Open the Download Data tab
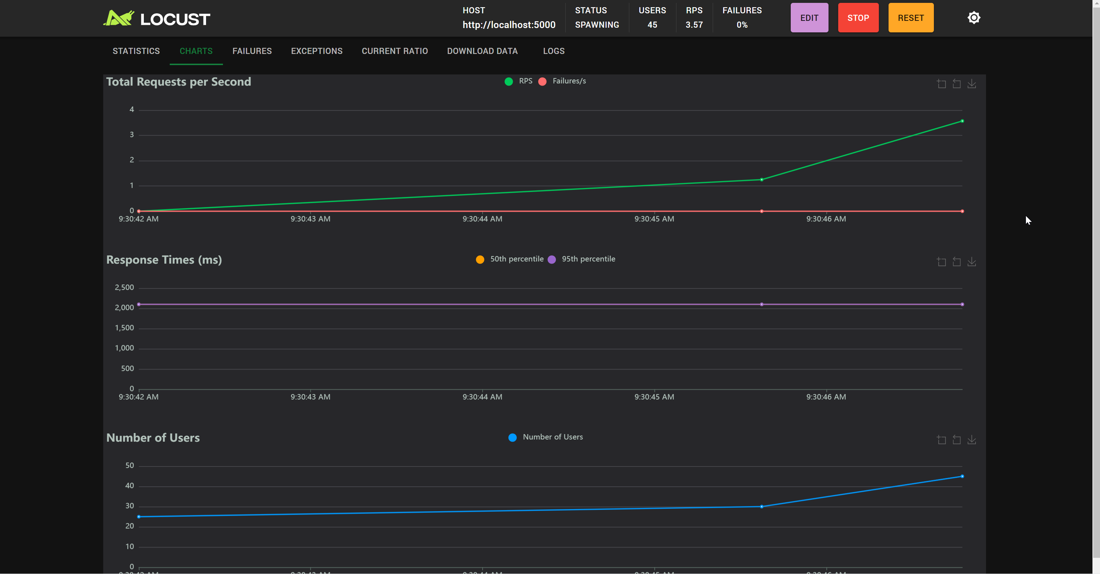The image size is (1100, 574). pyautogui.click(x=482, y=51)
